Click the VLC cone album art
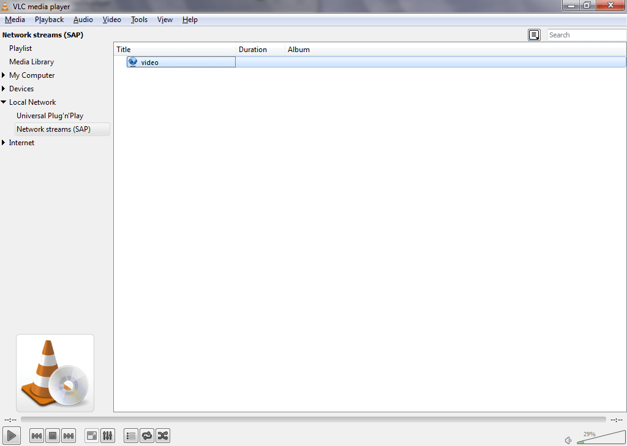The image size is (627, 446). [55, 373]
